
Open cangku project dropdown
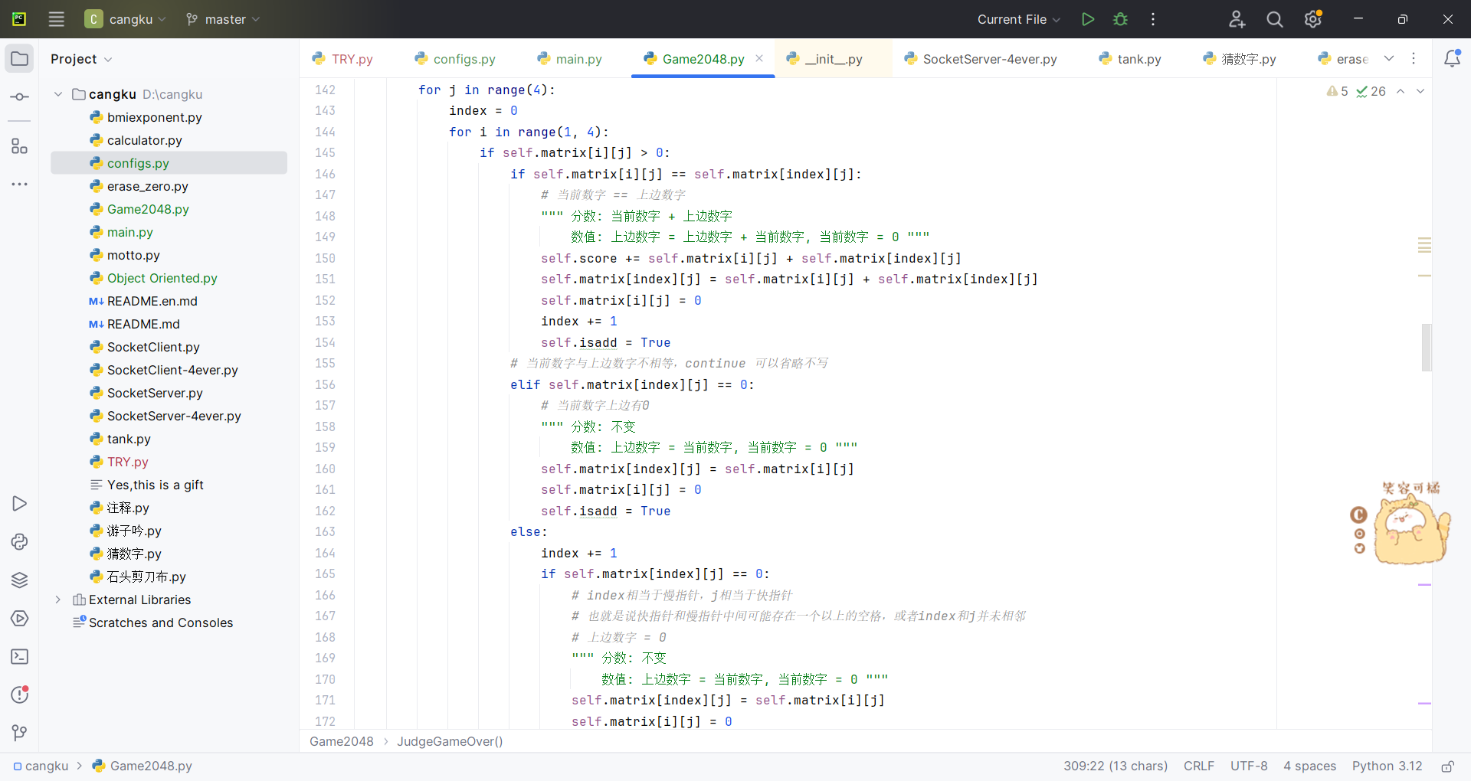[126, 19]
